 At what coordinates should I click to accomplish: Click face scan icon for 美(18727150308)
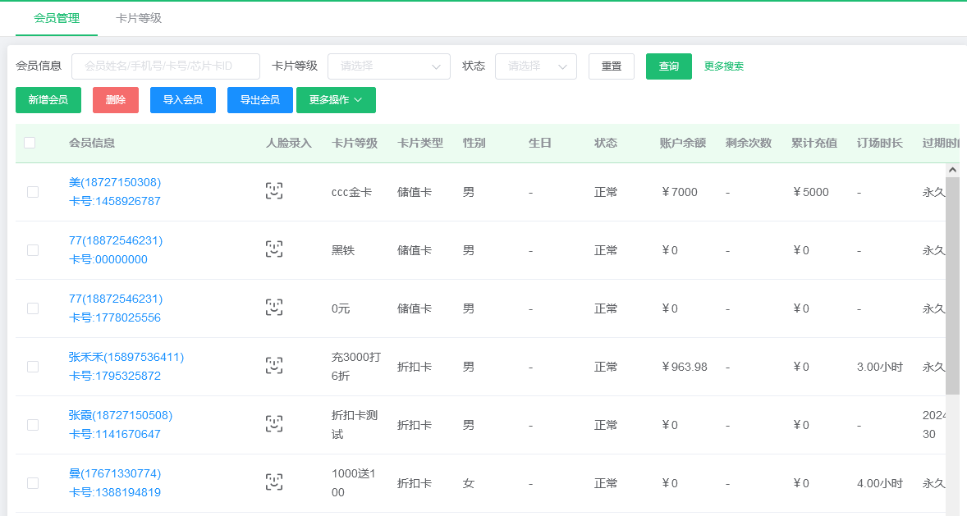(x=274, y=191)
